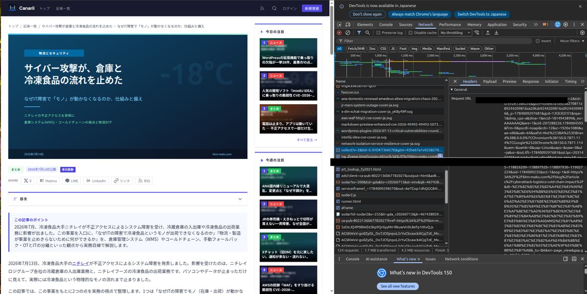
Task: Share the article on LinkedIn
Action: point(96,181)
